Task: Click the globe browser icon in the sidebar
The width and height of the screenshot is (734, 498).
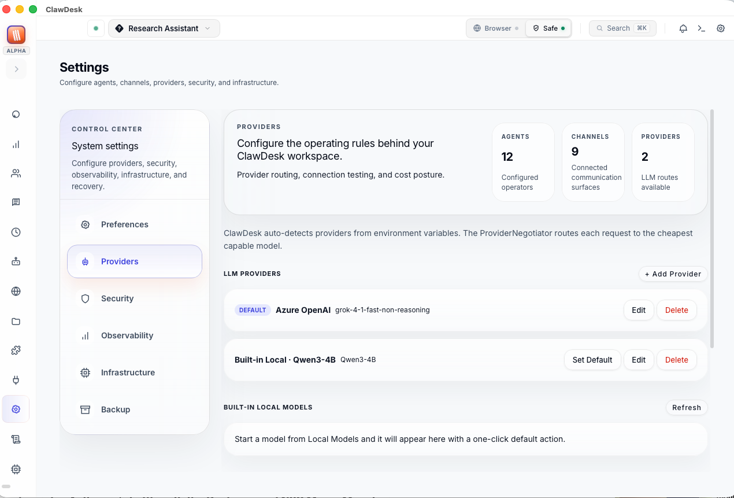Action: (x=16, y=291)
